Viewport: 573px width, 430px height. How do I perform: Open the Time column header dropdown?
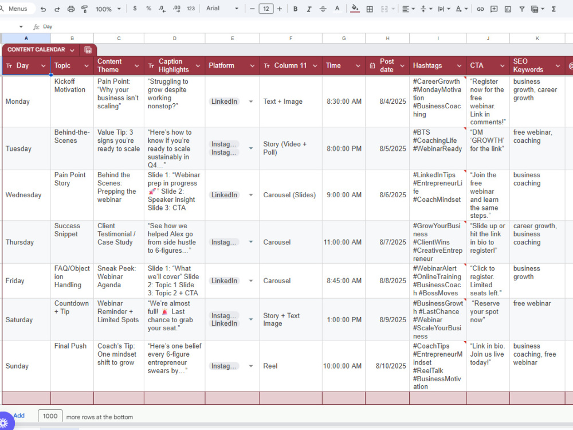358,66
